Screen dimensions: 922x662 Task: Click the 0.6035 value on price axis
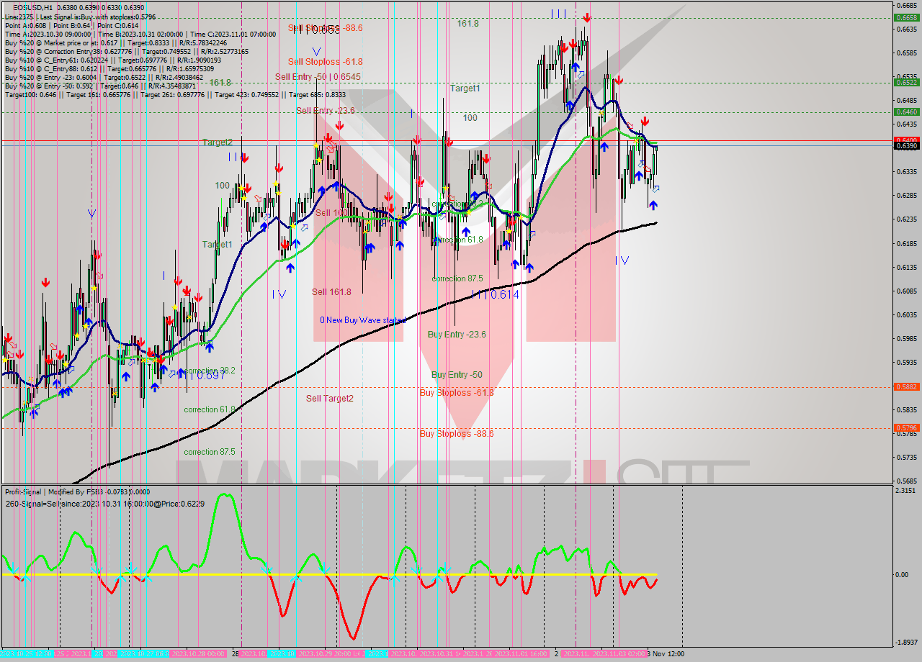[905, 314]
